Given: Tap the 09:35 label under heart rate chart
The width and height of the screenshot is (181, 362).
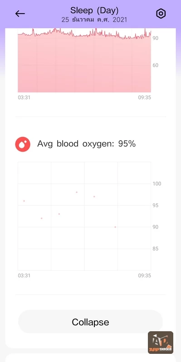Looking at the screenshot, I should point(144,98).
